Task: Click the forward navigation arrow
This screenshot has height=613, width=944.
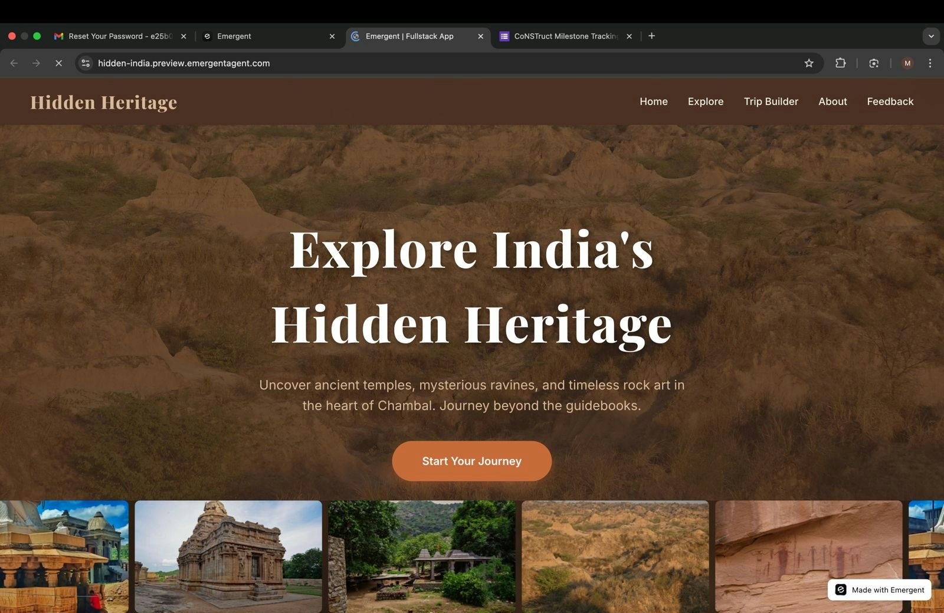Action: click(37, 63)
